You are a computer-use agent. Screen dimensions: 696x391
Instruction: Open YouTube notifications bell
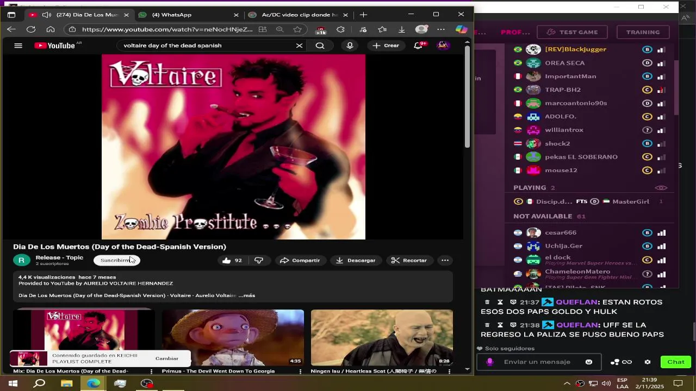tap(418, 46)
